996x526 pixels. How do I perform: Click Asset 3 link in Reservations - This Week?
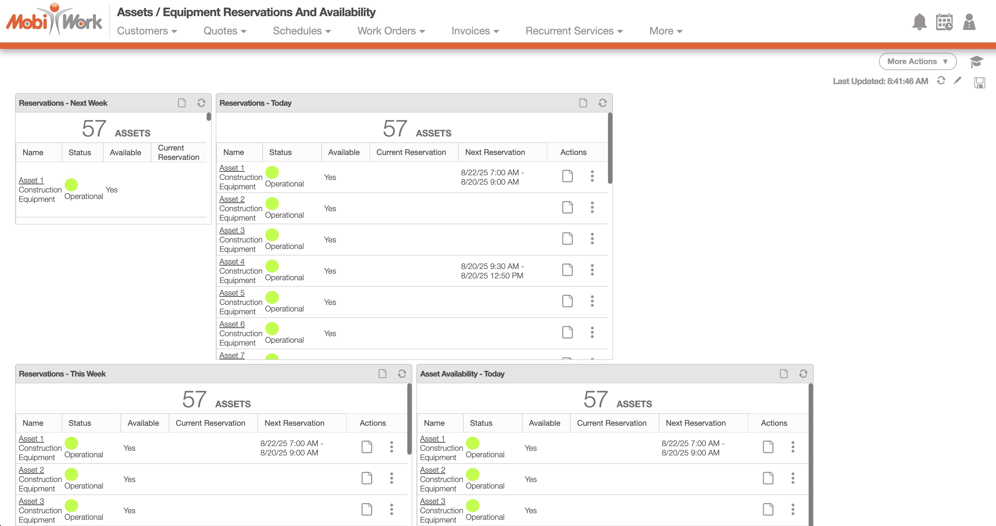[x=31, y=501]
